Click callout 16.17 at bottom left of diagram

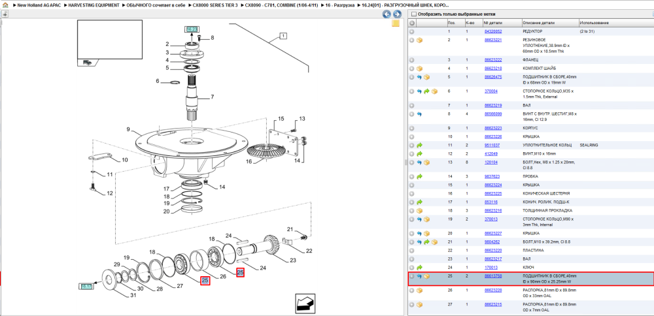click(86, 286)
